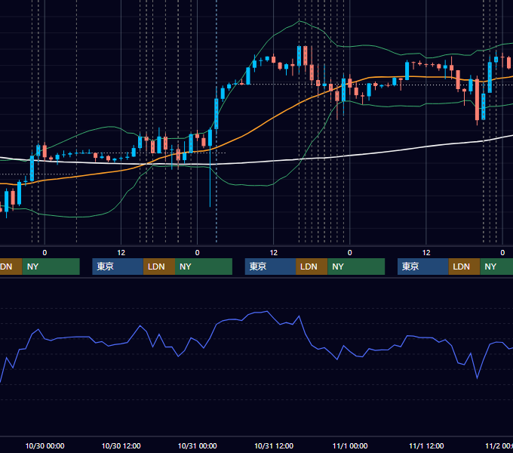Click the 11/1 12:00 date label
Image resolution: width=513 pixels, height=453 pixels.
(426, 445)
